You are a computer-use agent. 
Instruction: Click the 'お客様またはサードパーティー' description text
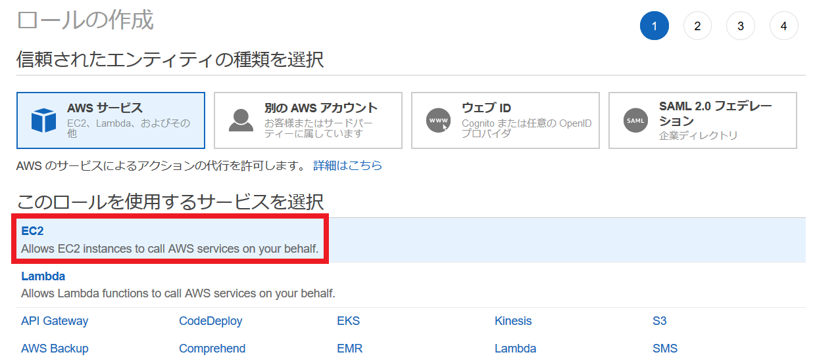[320, 128]
